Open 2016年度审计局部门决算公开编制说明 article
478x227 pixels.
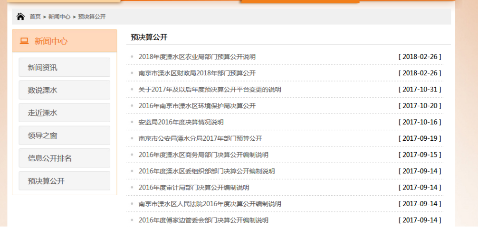[194, 188]
